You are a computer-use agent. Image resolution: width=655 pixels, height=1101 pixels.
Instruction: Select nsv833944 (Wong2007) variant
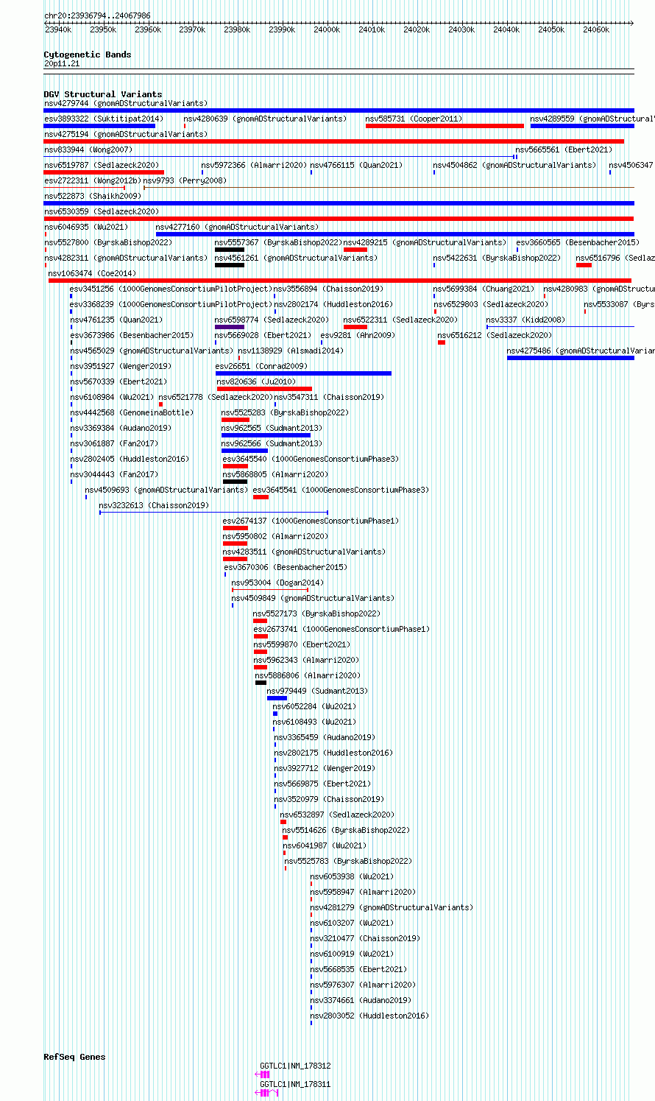tap(88, 150)
